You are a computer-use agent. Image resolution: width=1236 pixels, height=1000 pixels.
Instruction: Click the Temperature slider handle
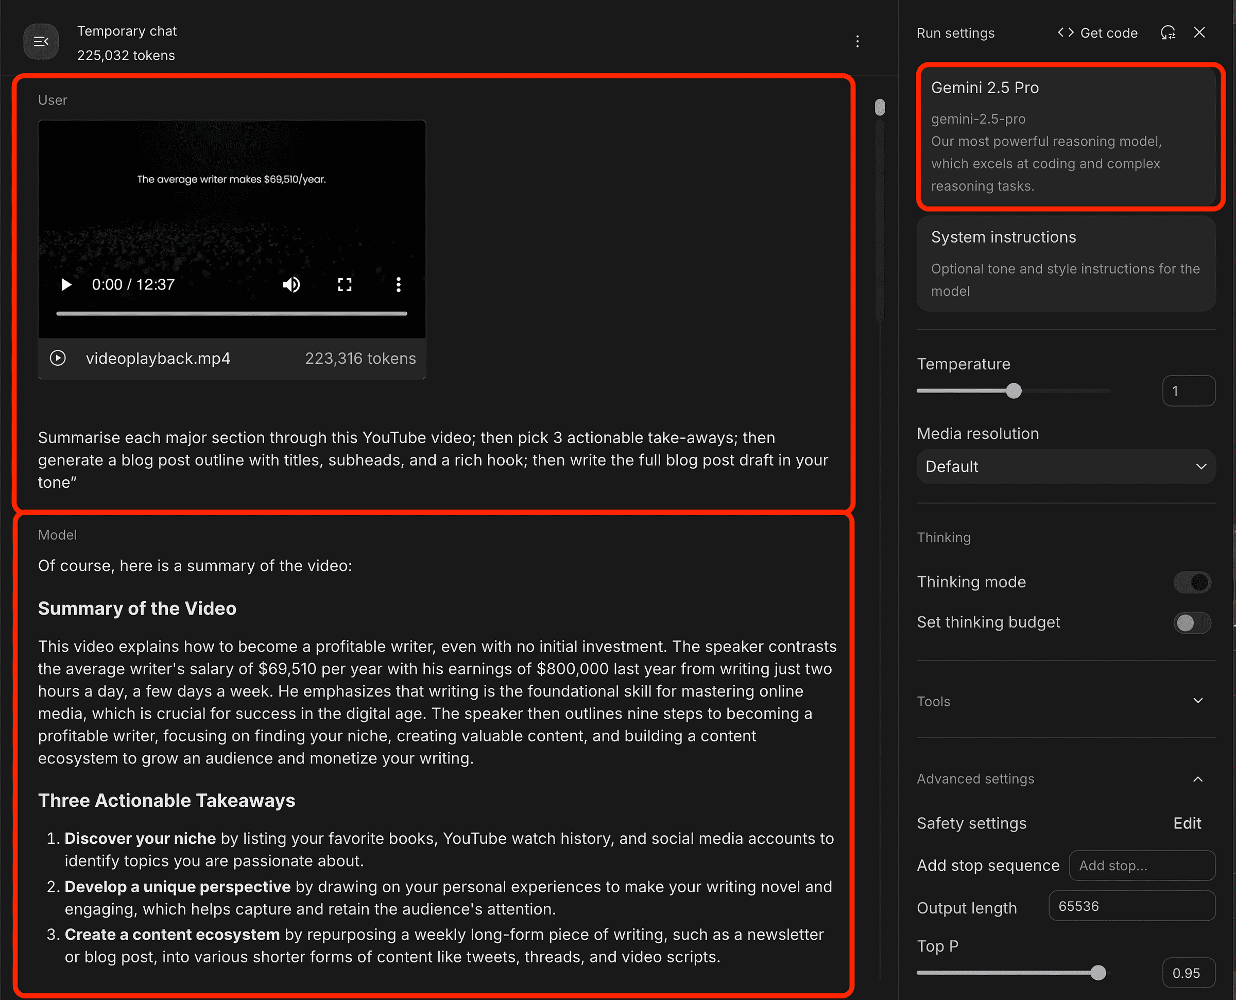[1014, 391]
